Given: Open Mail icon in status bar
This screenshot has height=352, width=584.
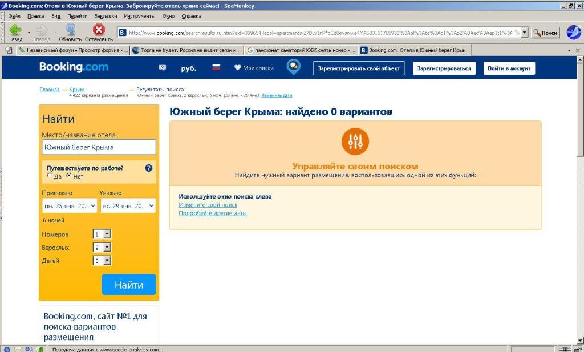Looking at the screenshot, I should tap(18, 349).
